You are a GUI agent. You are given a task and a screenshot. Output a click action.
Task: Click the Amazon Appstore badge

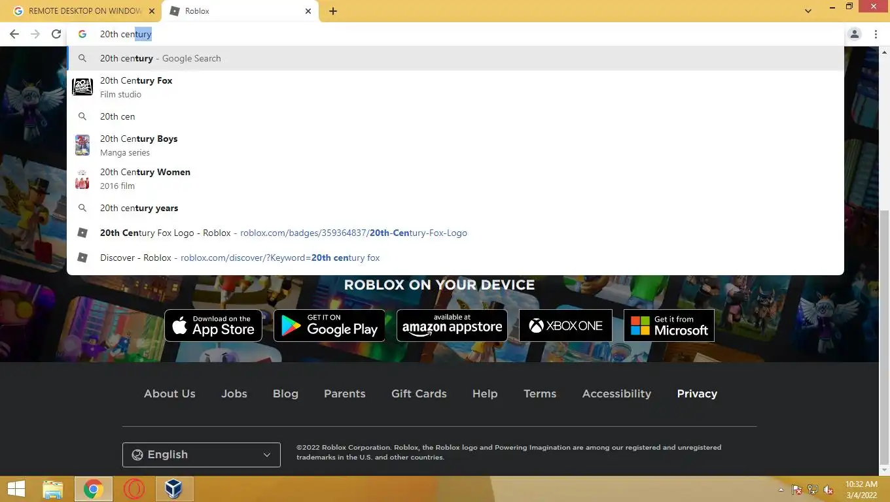452,326
